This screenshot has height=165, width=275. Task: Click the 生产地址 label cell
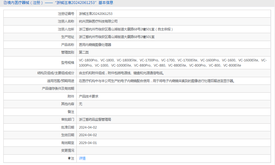(x=40, y=37)
